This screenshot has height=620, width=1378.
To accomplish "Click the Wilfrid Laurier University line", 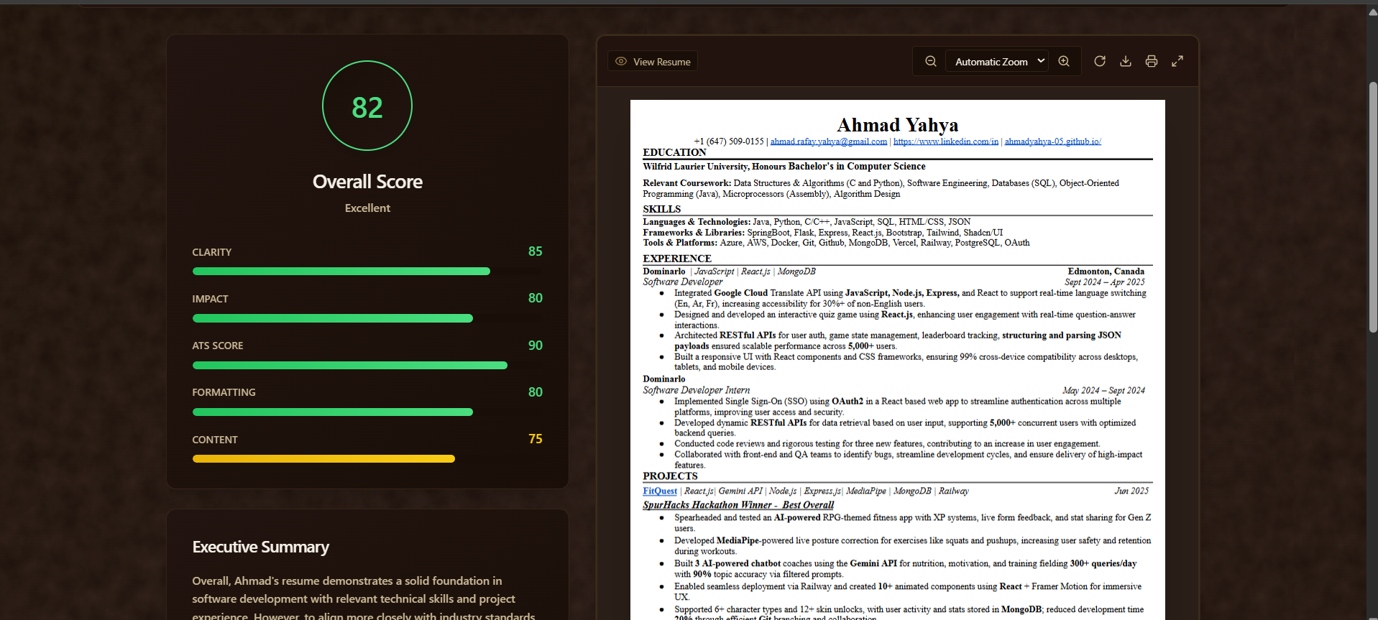I will (x=784, y=167).
